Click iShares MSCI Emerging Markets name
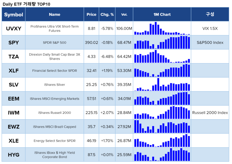The height and width of the screenshot is (164, 232). click(x=55, y=99)
